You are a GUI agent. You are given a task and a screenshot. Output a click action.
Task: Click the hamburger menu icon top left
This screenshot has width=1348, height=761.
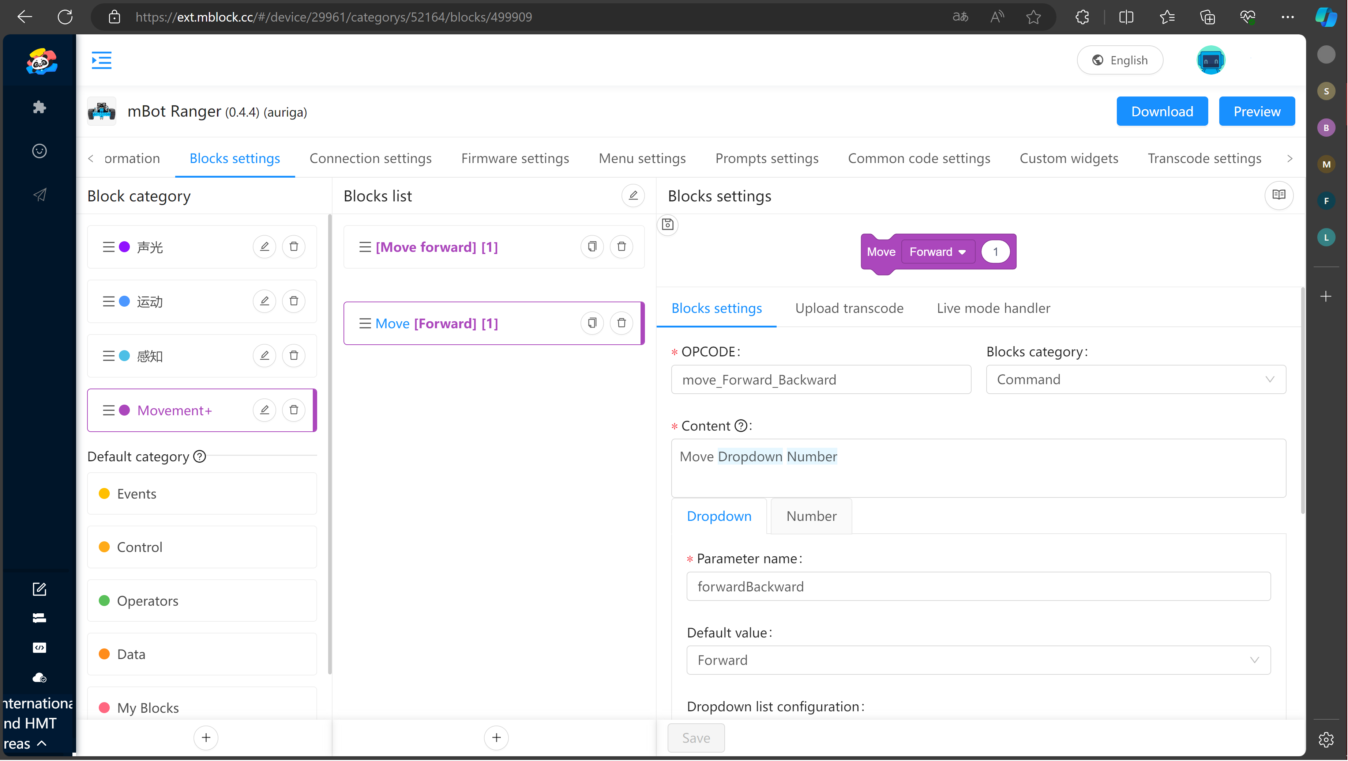102,60
